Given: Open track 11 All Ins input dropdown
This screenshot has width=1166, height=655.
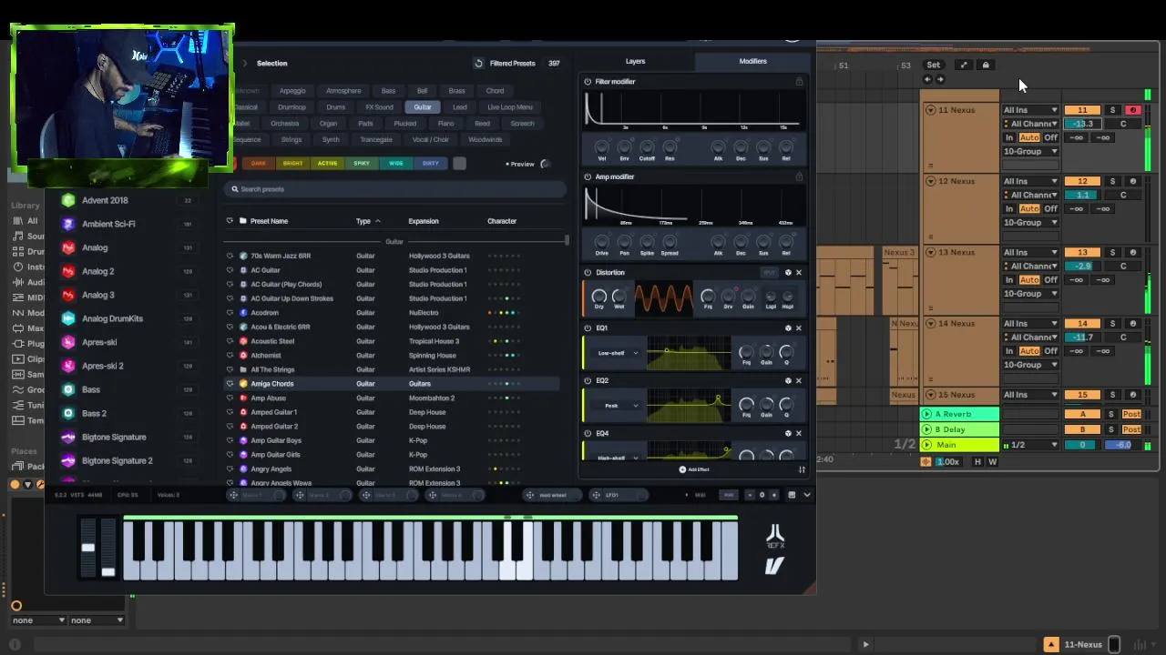Looking at the screenshot, I should 1030,110.
